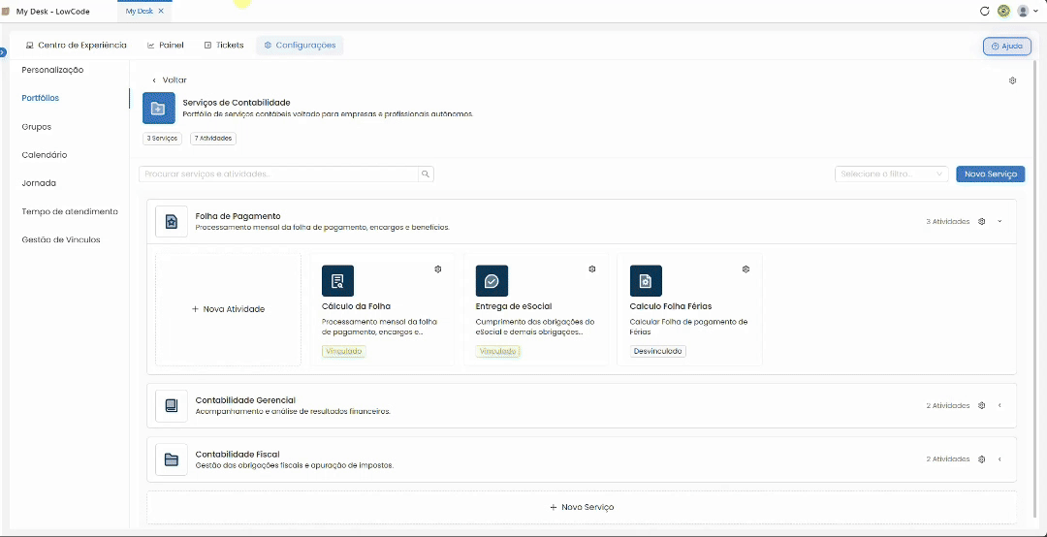Click gear on Entrega de eSocial card
Viewport: 1047px width, 537px height.
pos(591,269)
